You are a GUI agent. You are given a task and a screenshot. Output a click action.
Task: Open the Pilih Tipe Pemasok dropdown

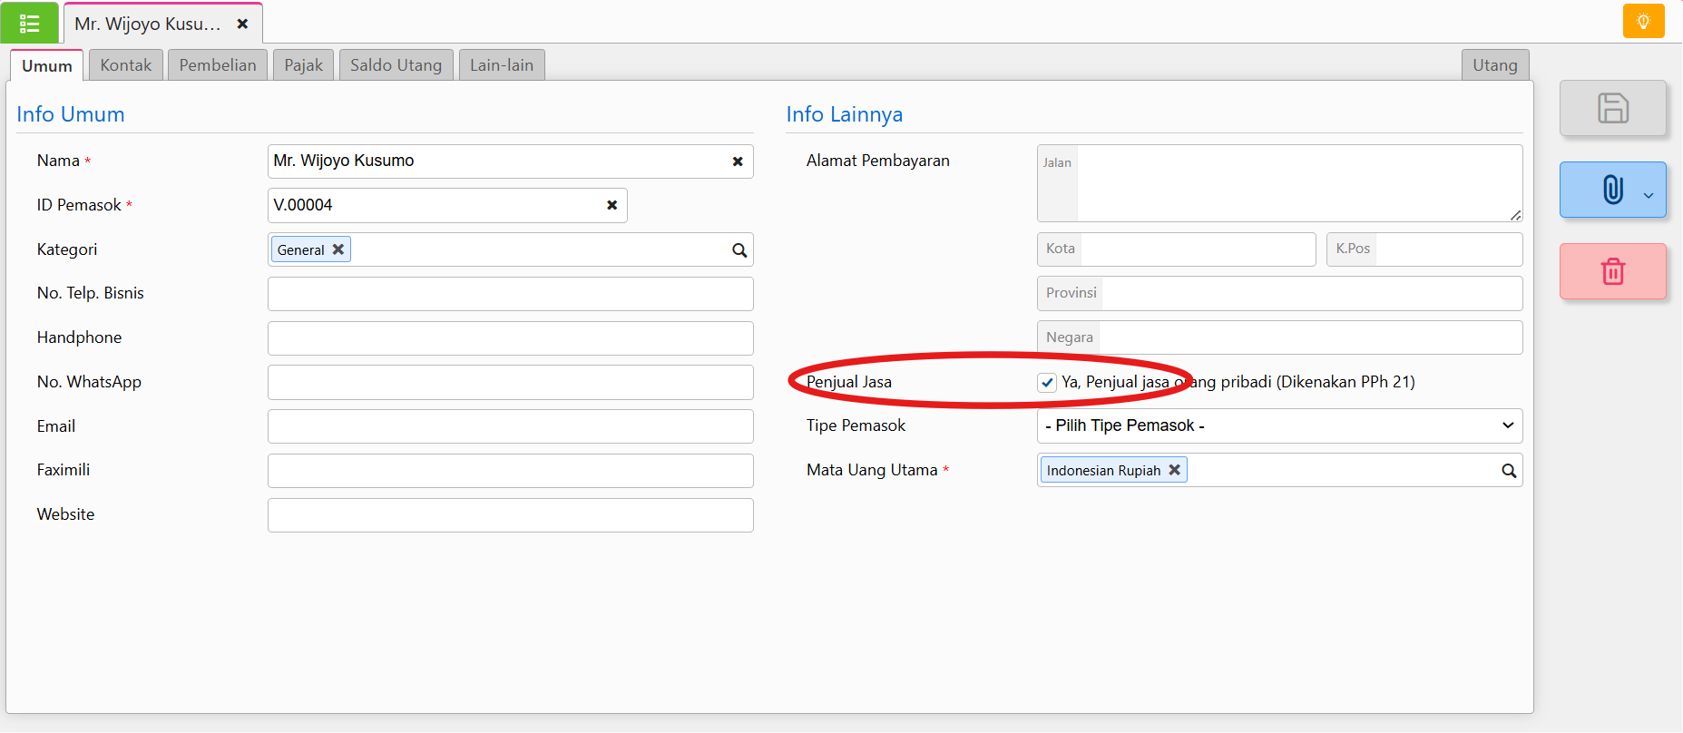pos(1279,425)
